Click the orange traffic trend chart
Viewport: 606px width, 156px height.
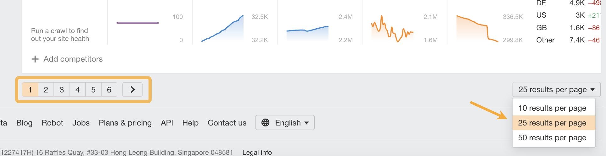point(392,29)
